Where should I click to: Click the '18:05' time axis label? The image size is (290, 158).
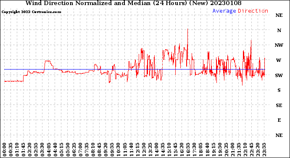(x=200, y=150)
